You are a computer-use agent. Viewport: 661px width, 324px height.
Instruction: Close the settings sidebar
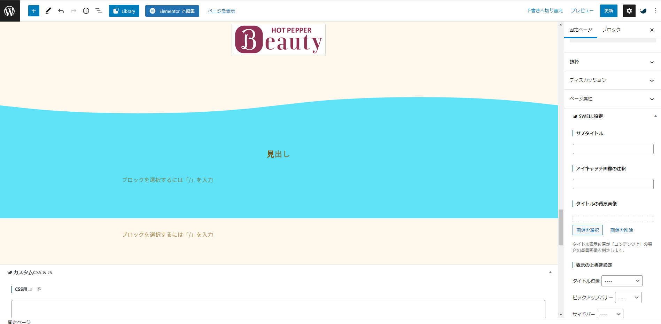(x=652, y=30)
